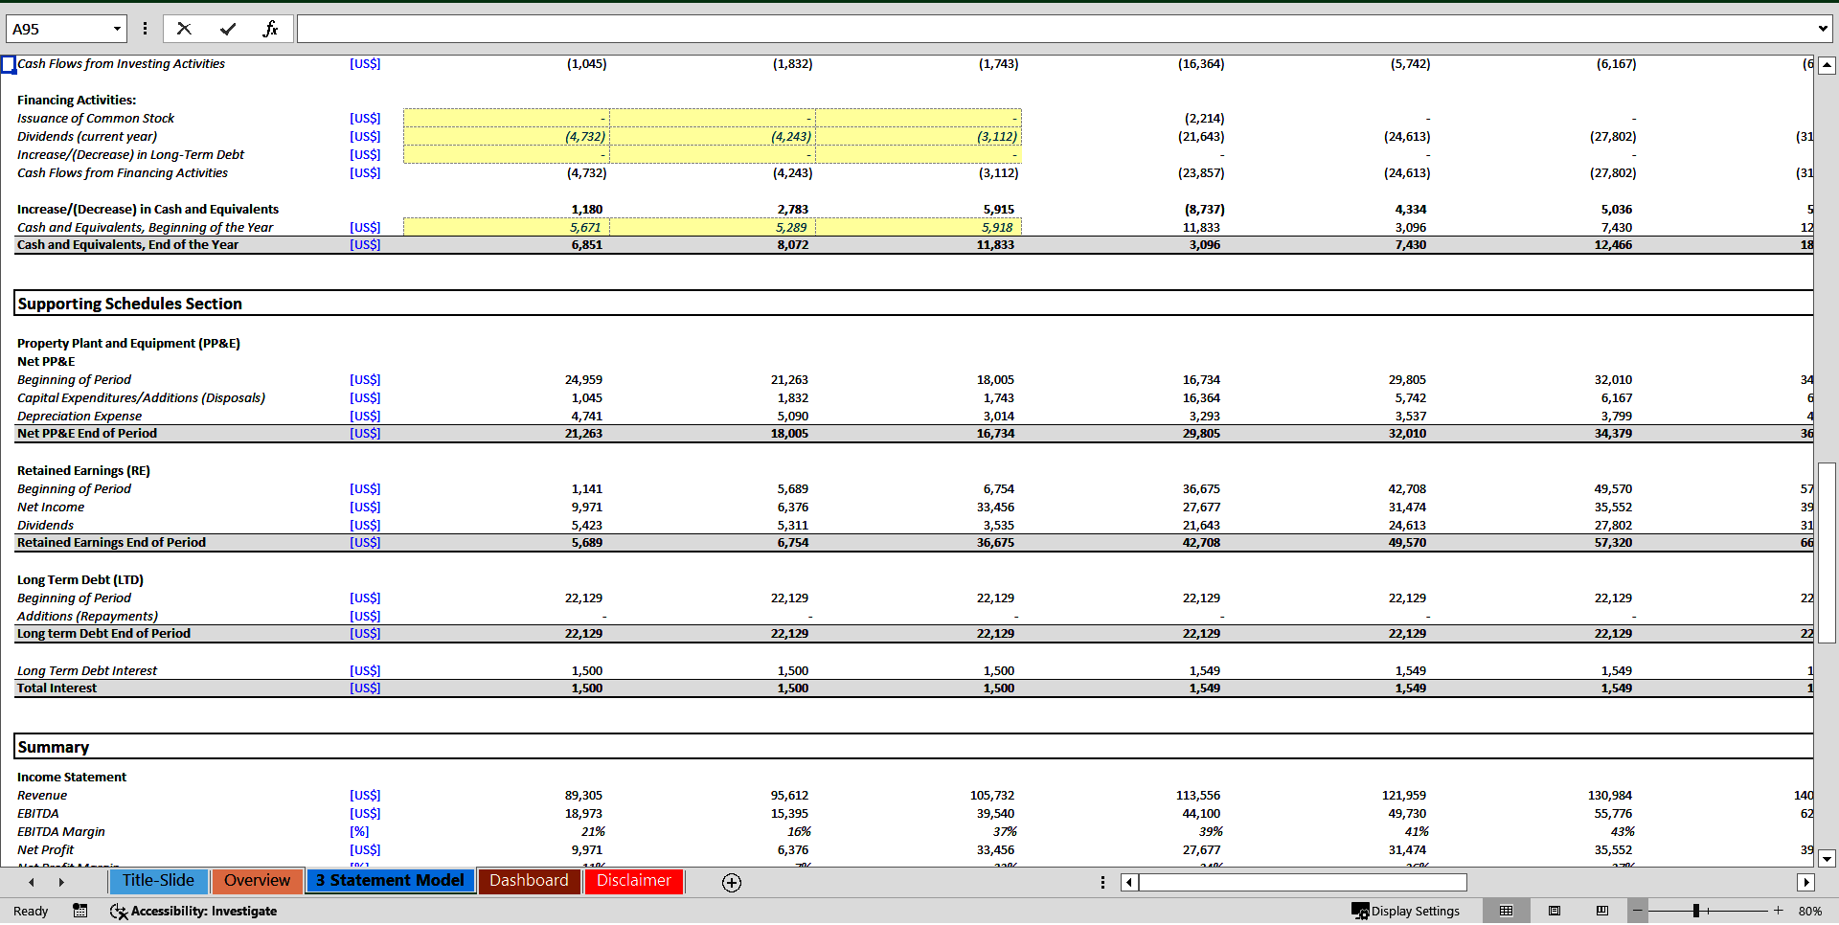
Task: Select the Supporting Schedules Section header
Action: 130,304
